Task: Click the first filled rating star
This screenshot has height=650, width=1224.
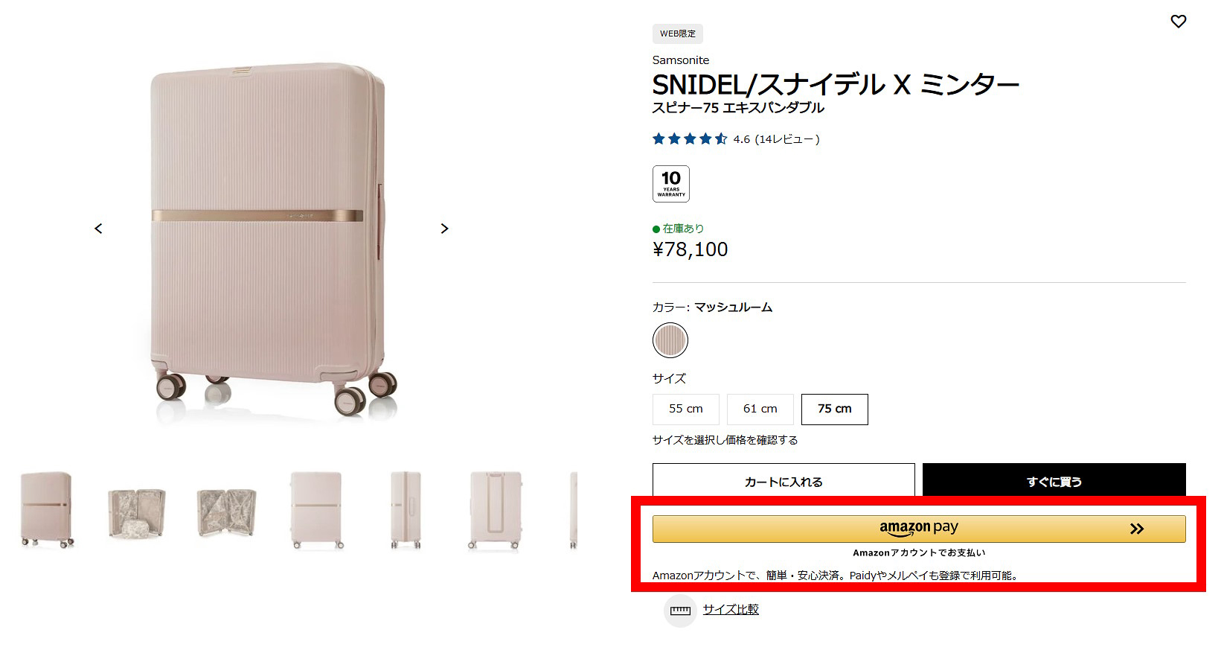Action: tap(658, 138)
